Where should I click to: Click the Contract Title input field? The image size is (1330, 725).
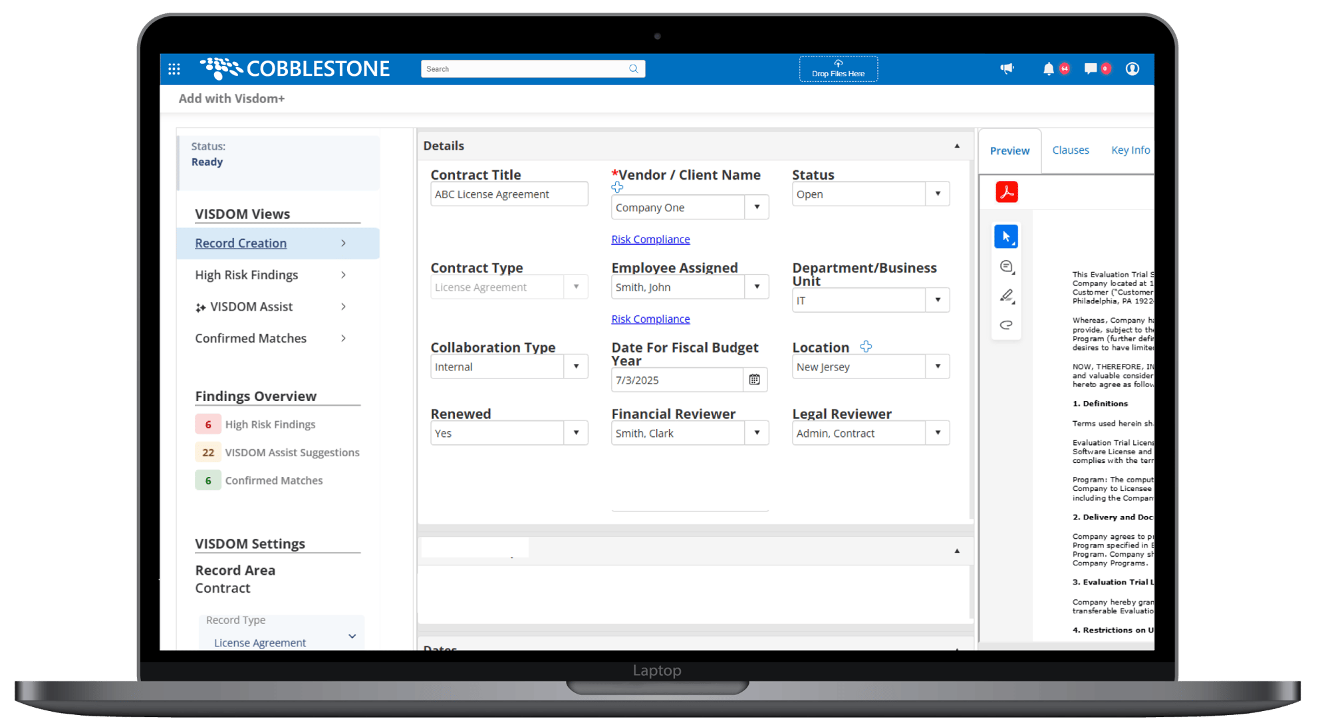click(509, 194)
